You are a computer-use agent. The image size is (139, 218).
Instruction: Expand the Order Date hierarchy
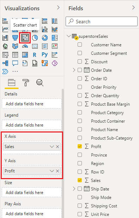tap(74, 70)
